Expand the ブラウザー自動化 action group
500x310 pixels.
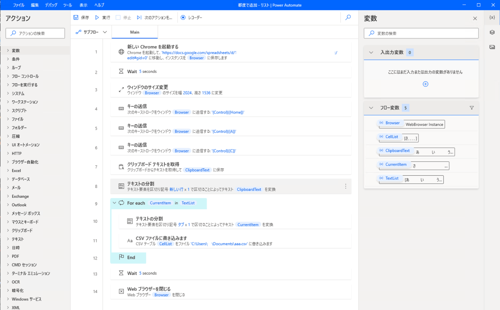coord(8,162)
